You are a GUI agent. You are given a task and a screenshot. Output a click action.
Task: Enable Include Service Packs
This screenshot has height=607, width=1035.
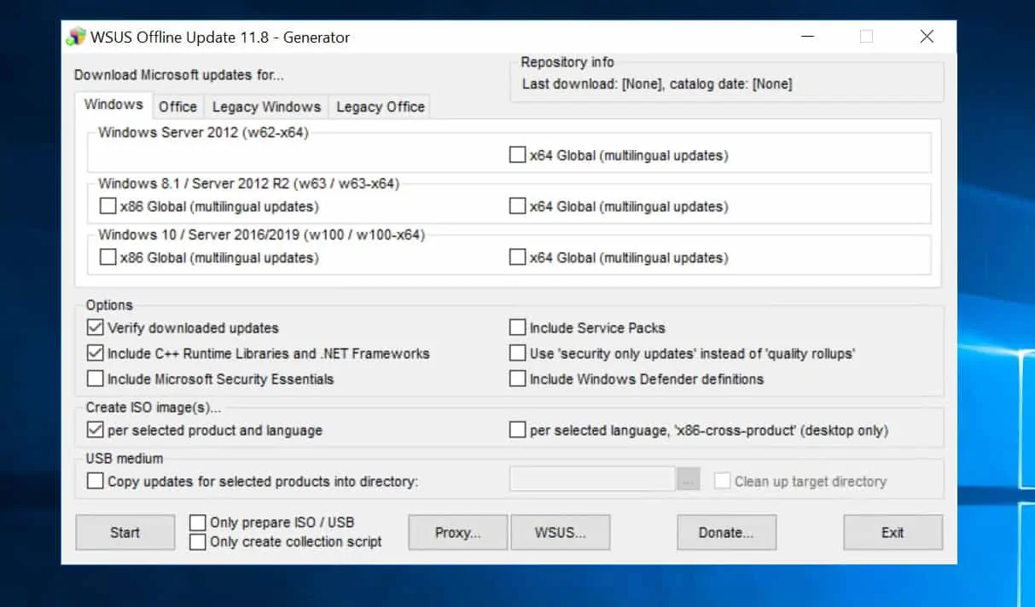pos(517,327)
